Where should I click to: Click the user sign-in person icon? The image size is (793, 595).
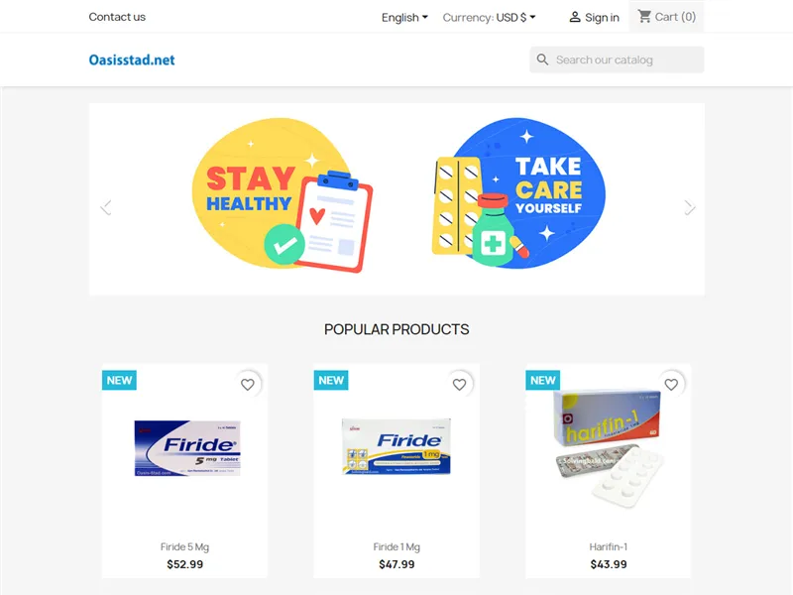(575, 17)
